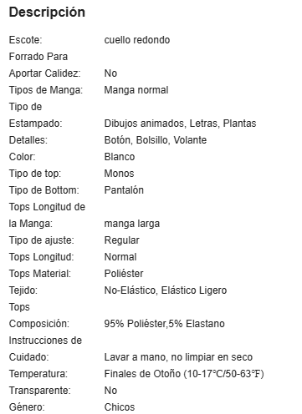Click the Tipos de Manga label
Viewport: 302px width, 414px height.
coord(46,90)
